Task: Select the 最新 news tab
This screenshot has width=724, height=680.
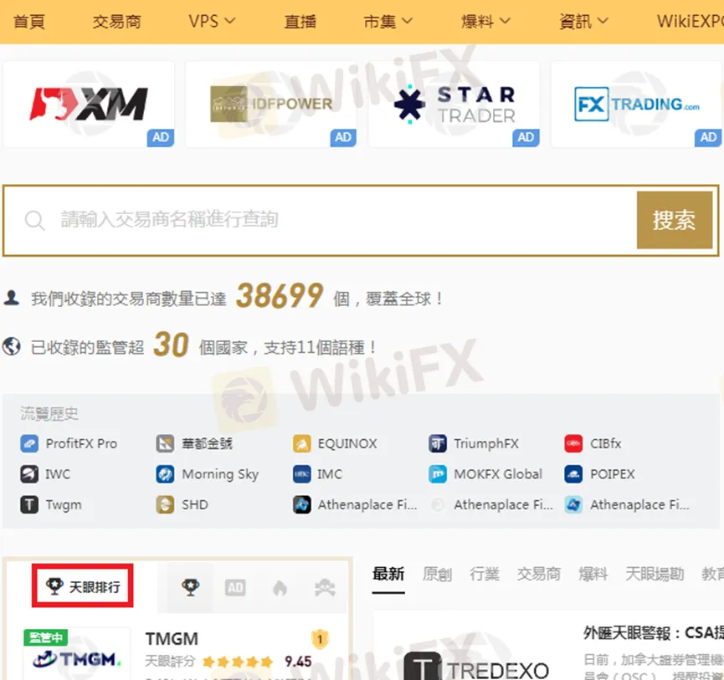Action: pos(388,574)
